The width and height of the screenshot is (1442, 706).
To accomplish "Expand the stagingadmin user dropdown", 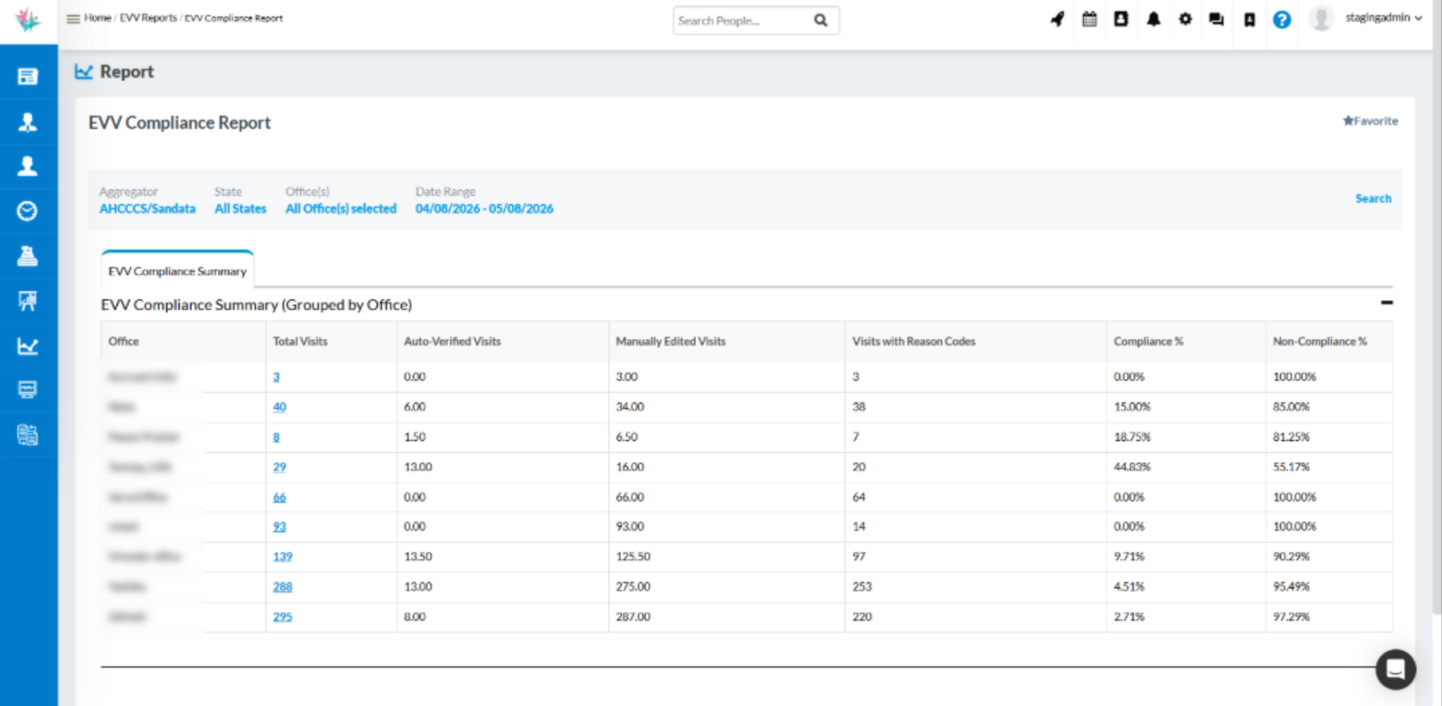I will pyautogui.click(x=1383, y=18).
